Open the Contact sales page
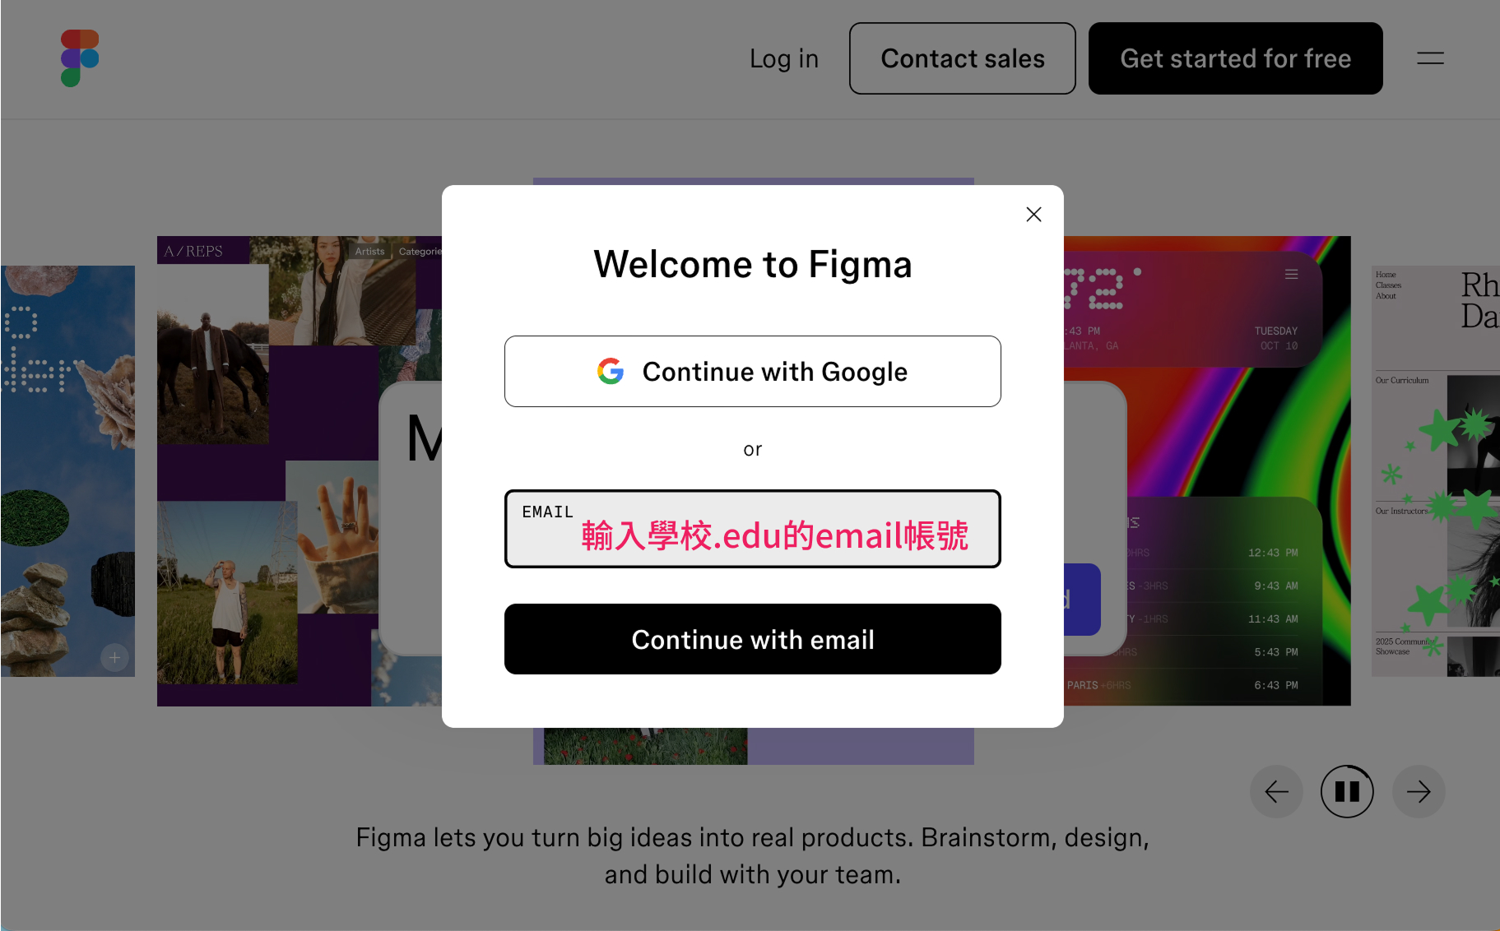Screen dimensions: 1500x931 [962, 58]
